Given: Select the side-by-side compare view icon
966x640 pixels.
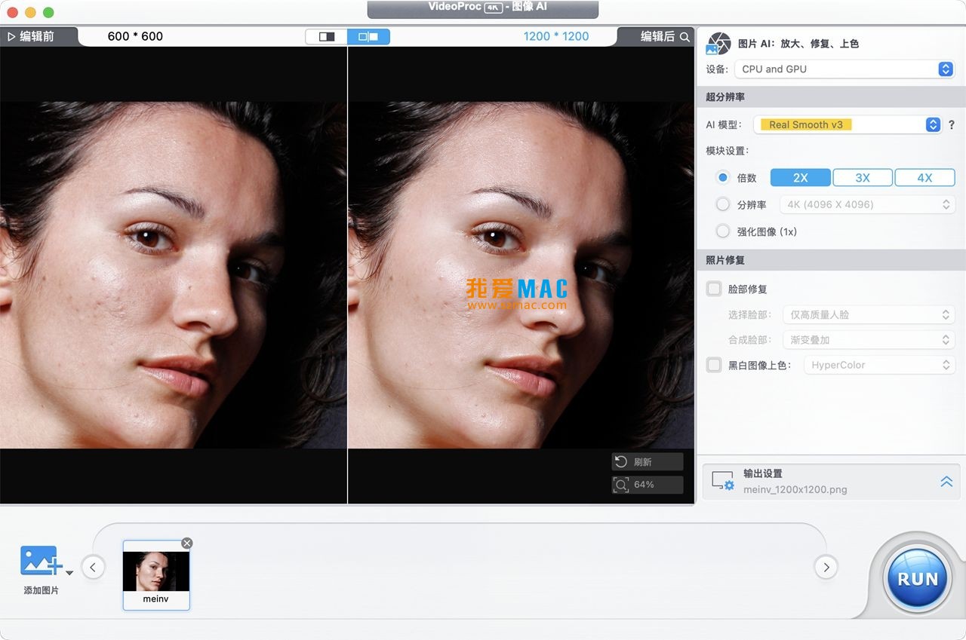Looking at the screenshot, I should pyautogui.click(x=368, y=36).
